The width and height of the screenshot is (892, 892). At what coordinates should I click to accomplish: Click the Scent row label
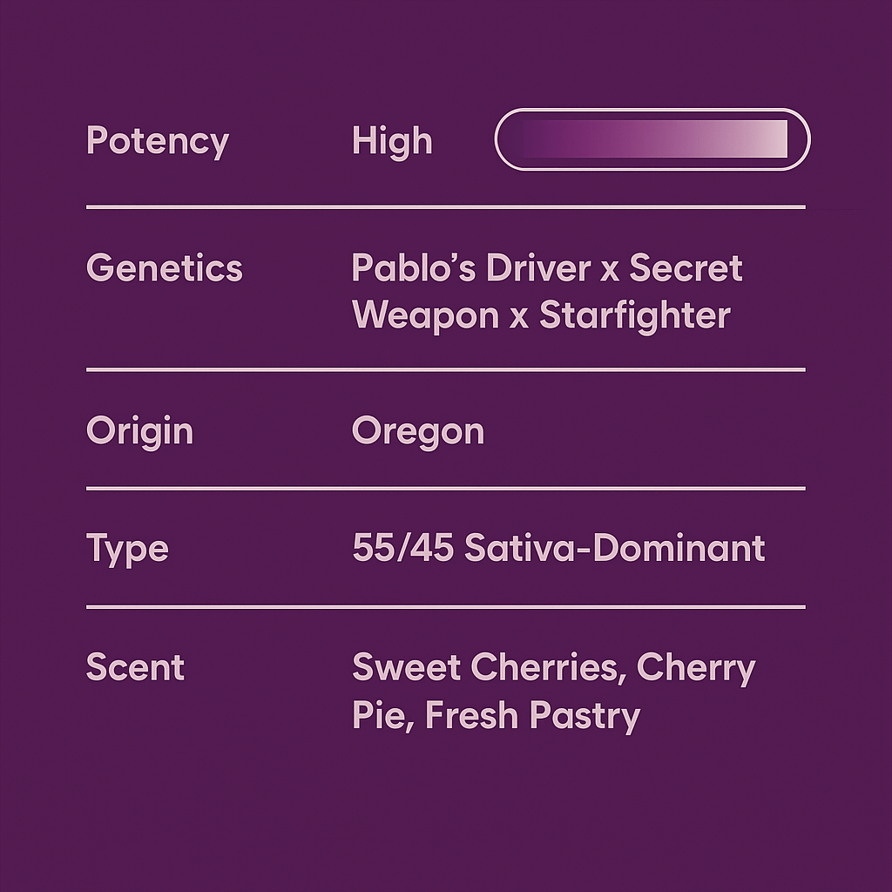coord(136,667)
